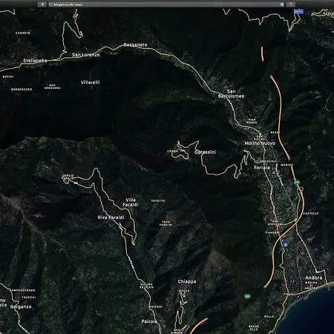
Task: Select the Villa Faraldi label
Action: [x=131, y=202]
